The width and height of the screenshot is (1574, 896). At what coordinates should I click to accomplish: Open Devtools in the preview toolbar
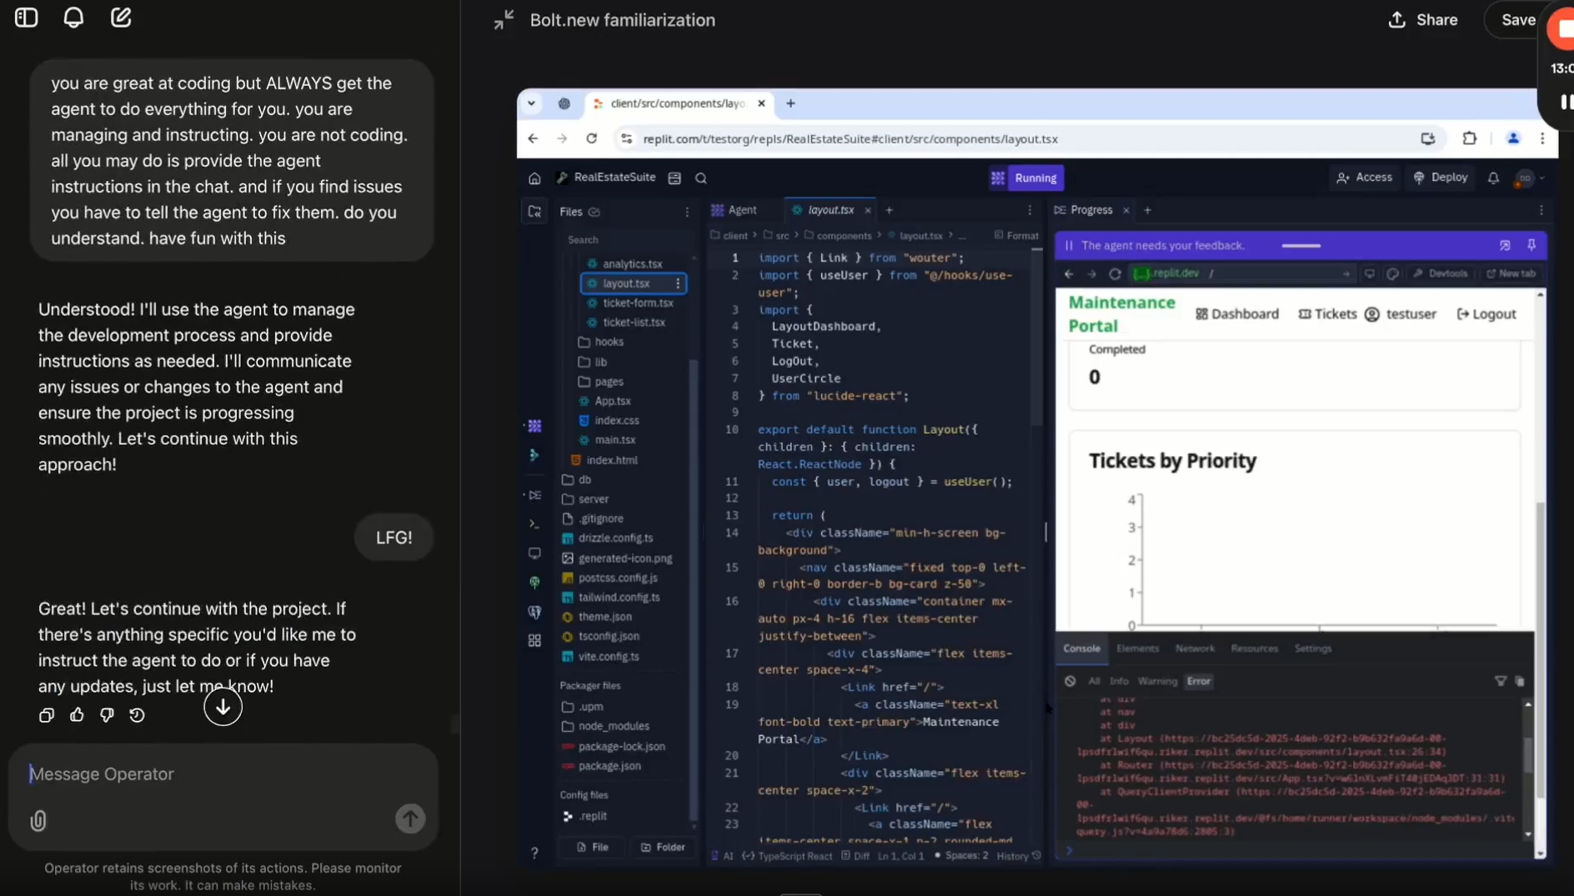[1440, 273]
